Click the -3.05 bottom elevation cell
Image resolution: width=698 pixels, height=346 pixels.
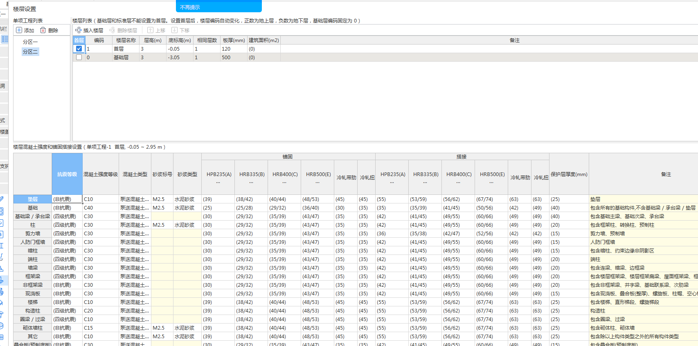pyautogui.click(x=180, y=57)
